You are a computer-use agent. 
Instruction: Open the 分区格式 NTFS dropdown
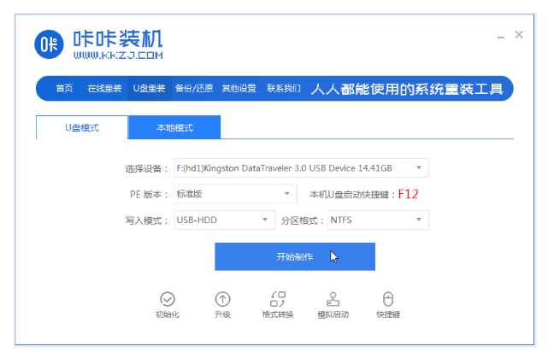click(x=378, y=220)
